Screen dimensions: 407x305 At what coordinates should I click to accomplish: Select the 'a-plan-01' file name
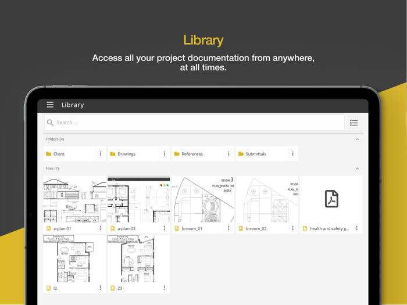tap(62, 228)
